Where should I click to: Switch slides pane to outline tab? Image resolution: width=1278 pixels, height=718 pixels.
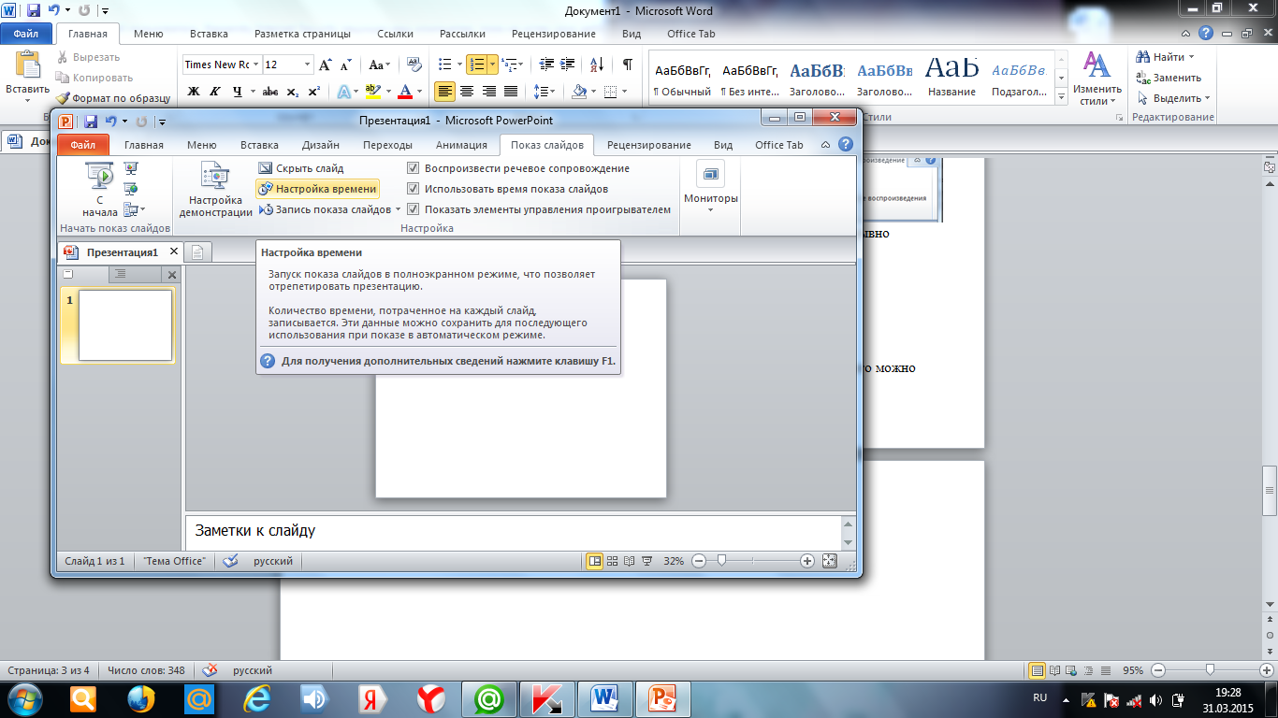121,274
